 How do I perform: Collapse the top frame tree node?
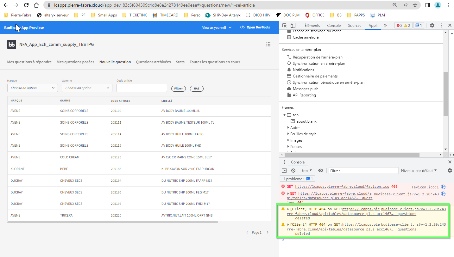284,115
